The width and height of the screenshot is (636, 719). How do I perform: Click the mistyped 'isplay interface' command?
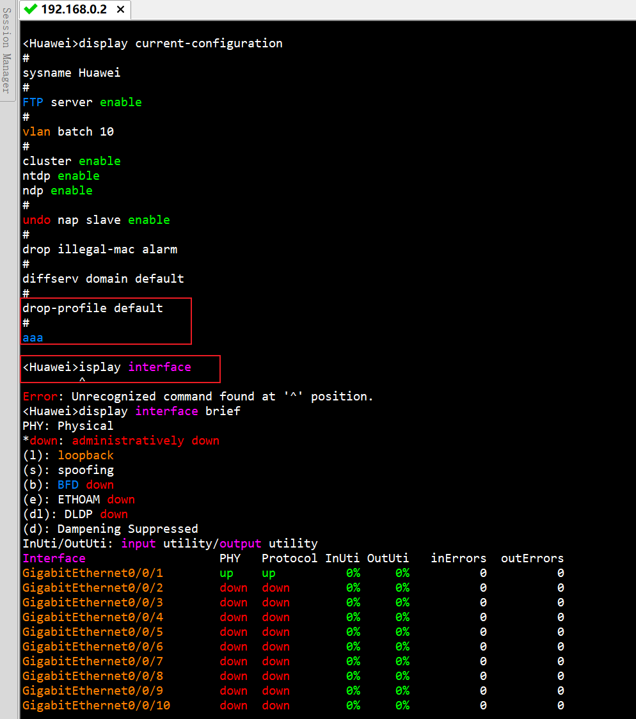107,367
